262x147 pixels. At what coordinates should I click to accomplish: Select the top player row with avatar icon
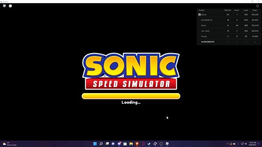(x=229, y=15)
